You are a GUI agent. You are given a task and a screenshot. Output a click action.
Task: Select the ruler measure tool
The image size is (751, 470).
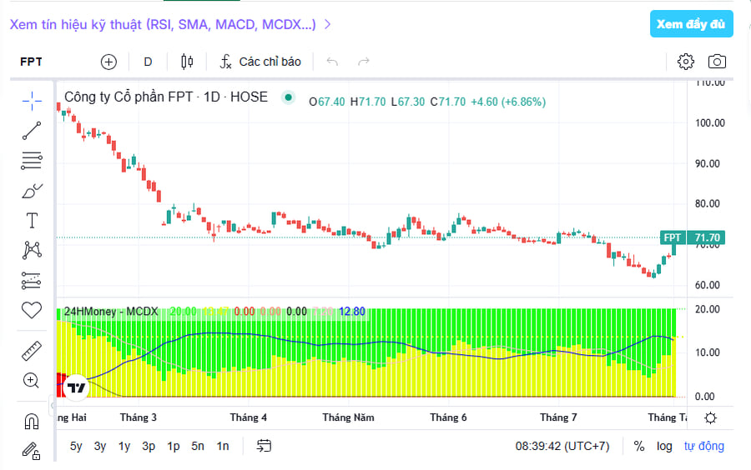32,351
